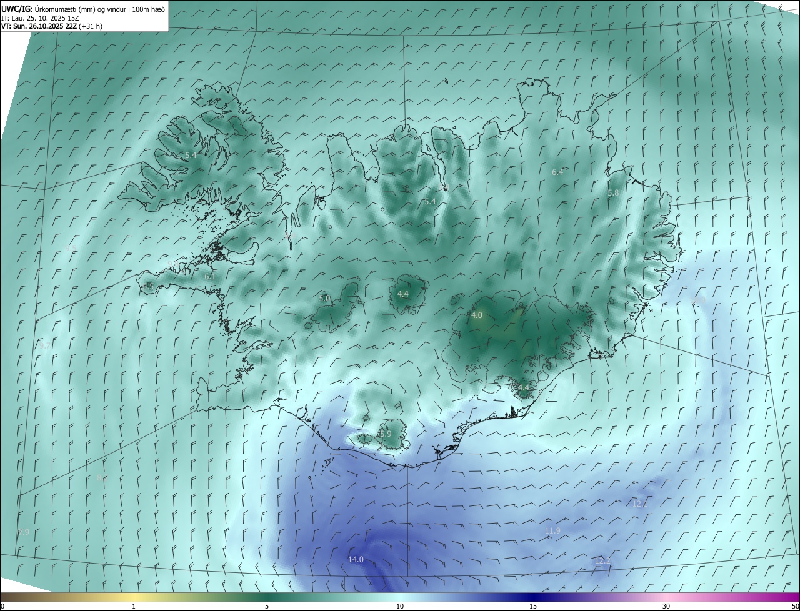The image size is (800, 611).
Task: Pick the yellow segment of the color scale
Action: pos(134,597)
